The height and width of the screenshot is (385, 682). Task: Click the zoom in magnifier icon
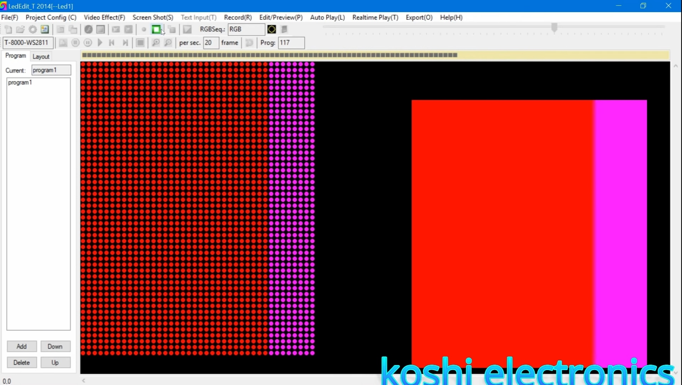click(x=156, y=43)
